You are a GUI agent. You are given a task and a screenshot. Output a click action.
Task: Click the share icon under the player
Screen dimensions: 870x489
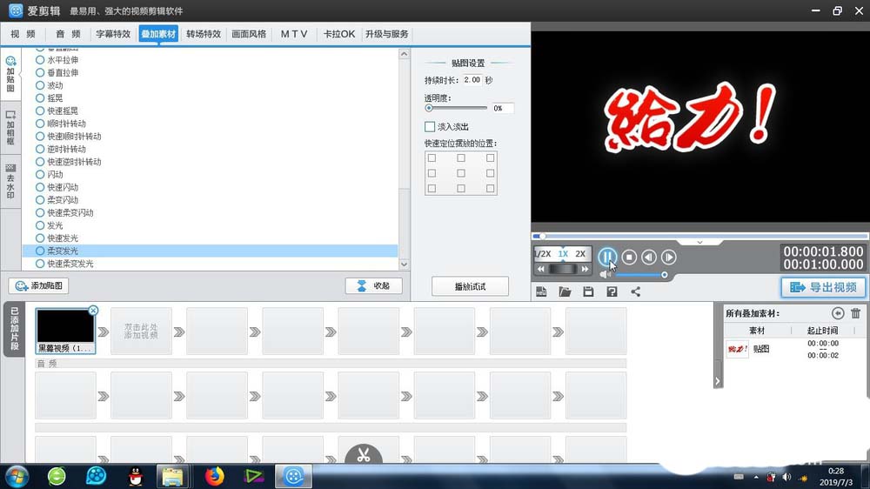click(636, 291)
